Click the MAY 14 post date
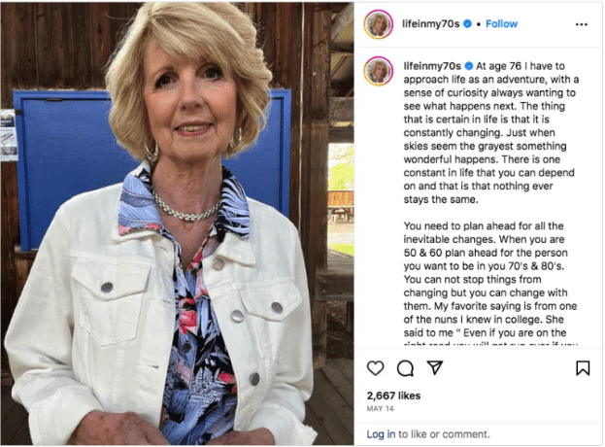The height and width of the screenshot is (447, 605). tap(380, 408)
